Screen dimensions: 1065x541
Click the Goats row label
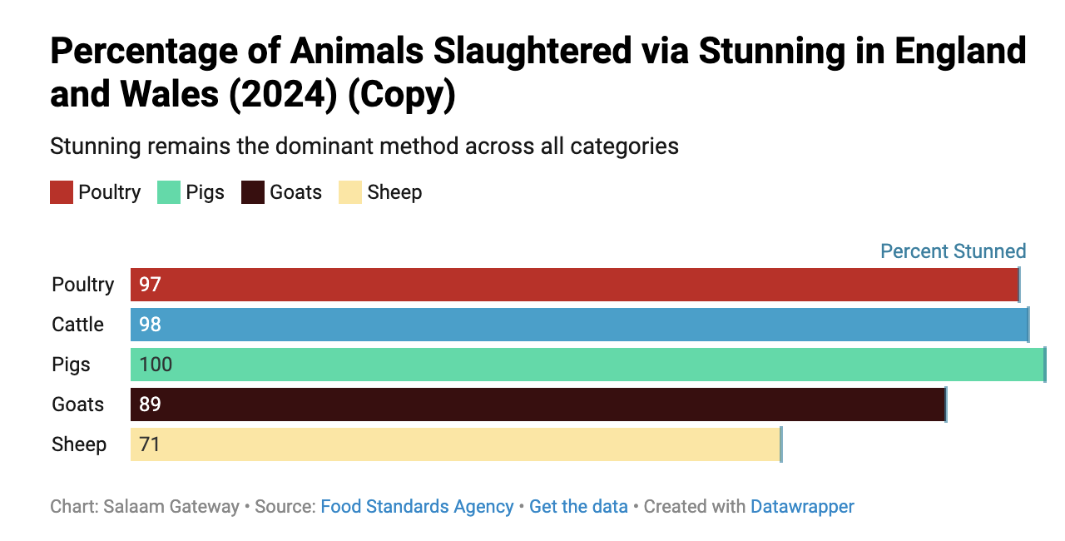[78, 405]
